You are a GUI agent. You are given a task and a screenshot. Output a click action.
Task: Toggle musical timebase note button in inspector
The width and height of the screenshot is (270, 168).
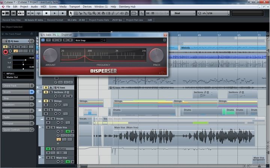(x=15, y=51)
